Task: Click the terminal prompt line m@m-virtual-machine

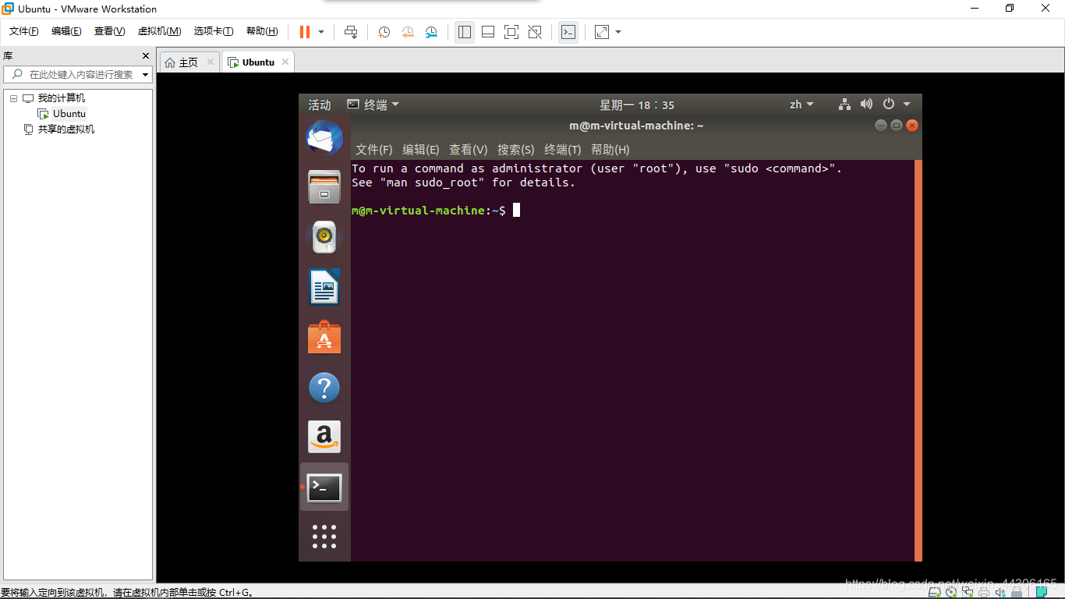Action: click(x=429, y=211)
